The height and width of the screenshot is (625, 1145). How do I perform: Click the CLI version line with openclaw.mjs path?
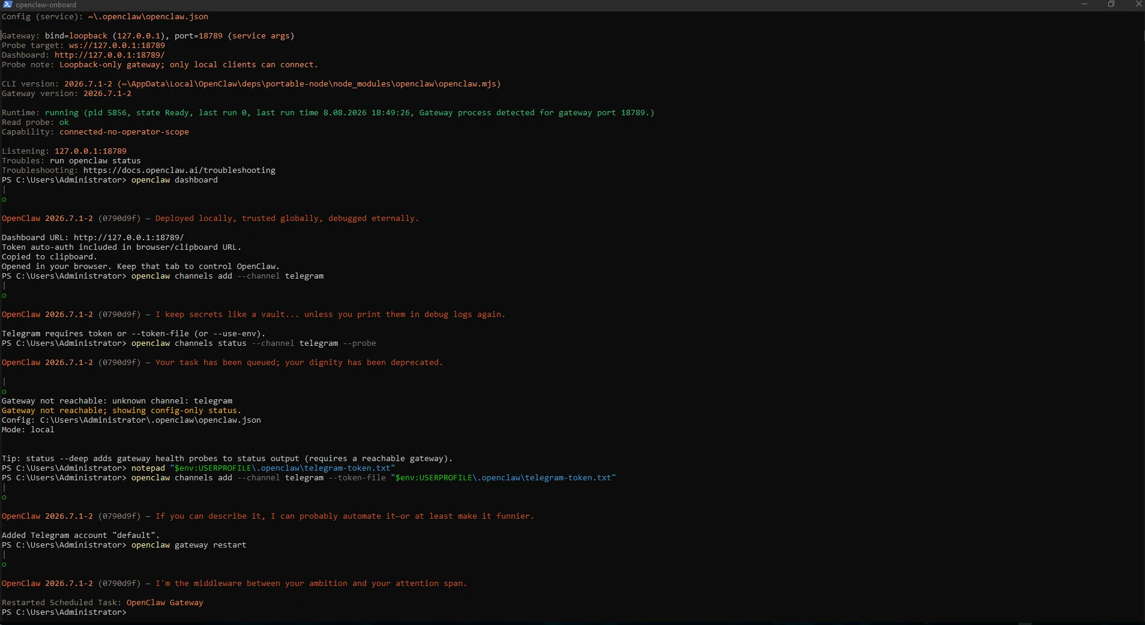(251, 84)
